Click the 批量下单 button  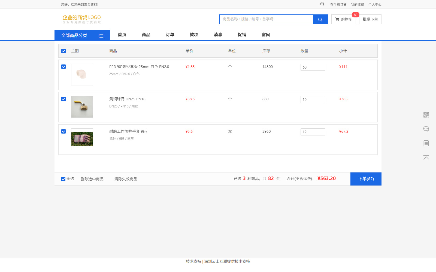370,19
